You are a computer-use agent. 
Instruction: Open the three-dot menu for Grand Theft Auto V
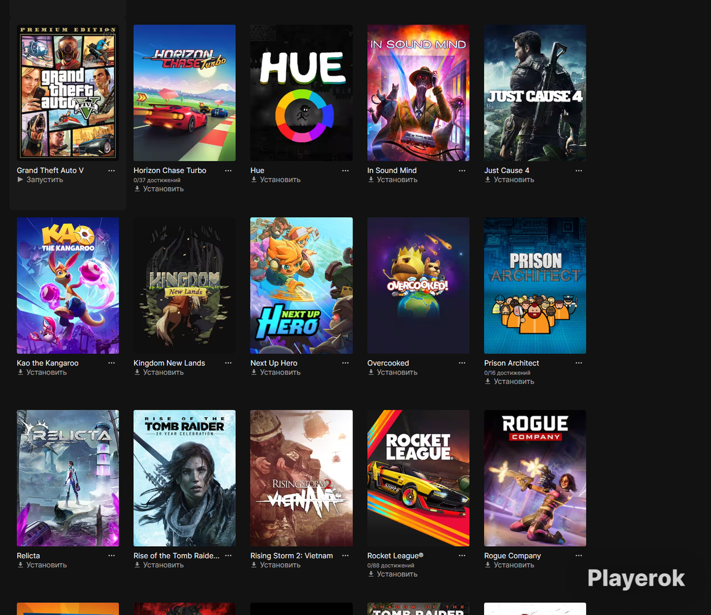point(111,171)
